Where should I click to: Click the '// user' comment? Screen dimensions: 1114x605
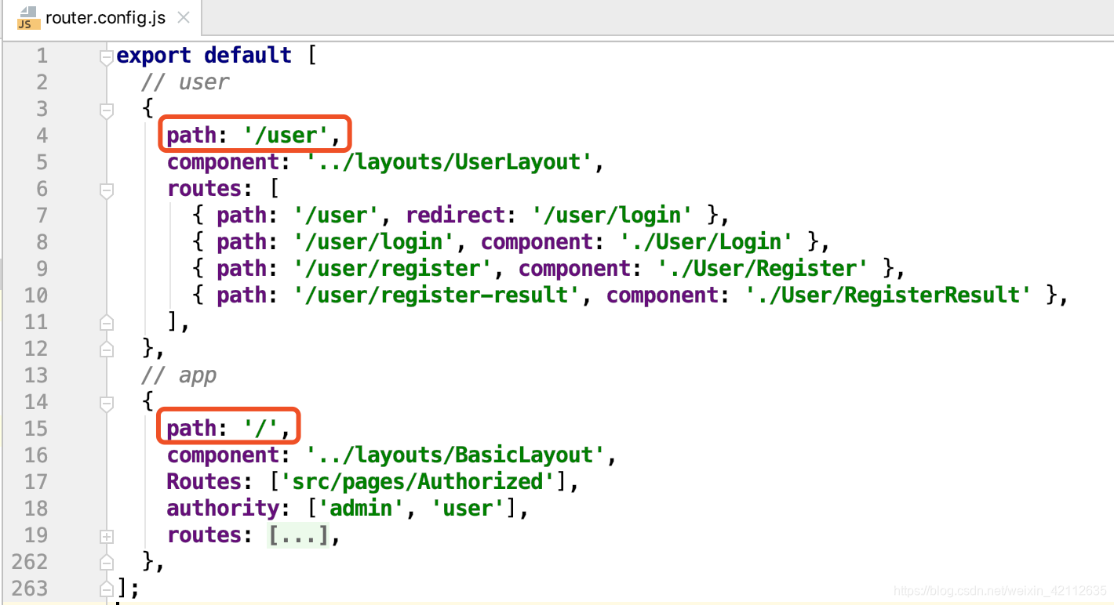pyautogui.click(x=185, y=82)
